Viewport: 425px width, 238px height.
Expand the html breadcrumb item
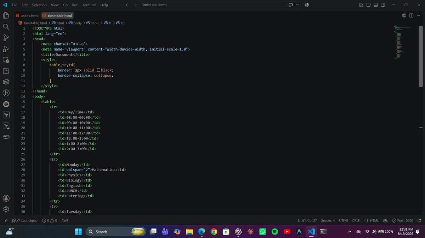coord(58,23)
